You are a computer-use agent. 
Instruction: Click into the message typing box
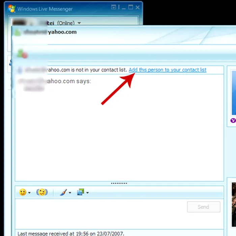[101, 214]
